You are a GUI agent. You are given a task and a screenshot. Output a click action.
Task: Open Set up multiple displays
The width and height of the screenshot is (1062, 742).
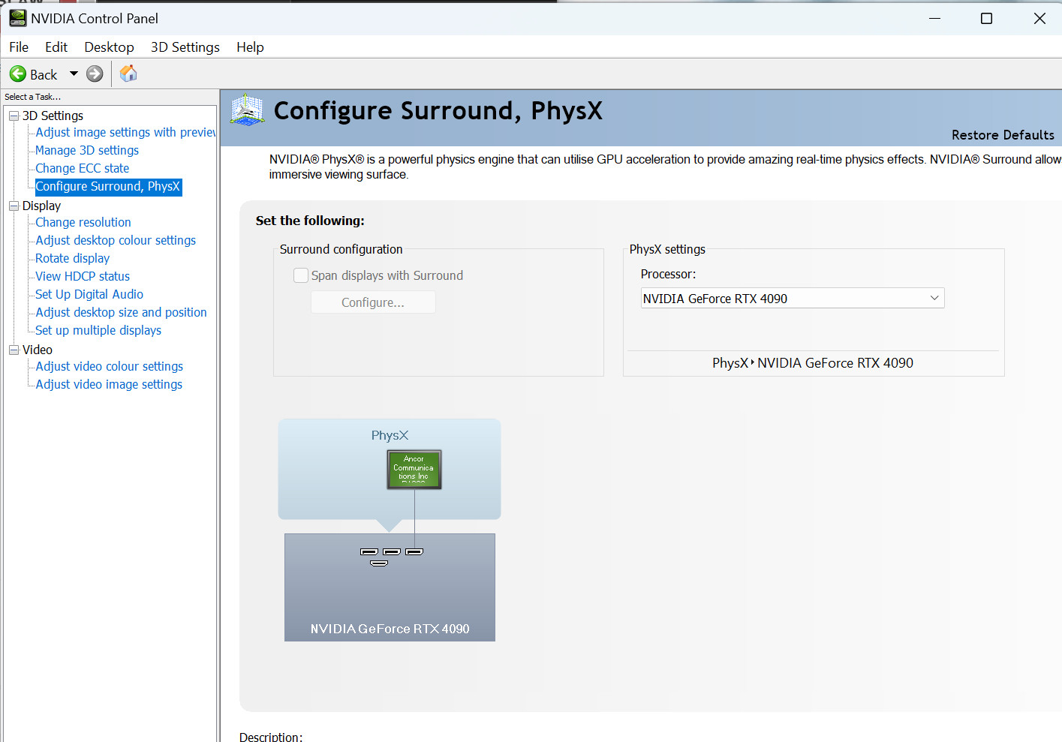[98, 330]
